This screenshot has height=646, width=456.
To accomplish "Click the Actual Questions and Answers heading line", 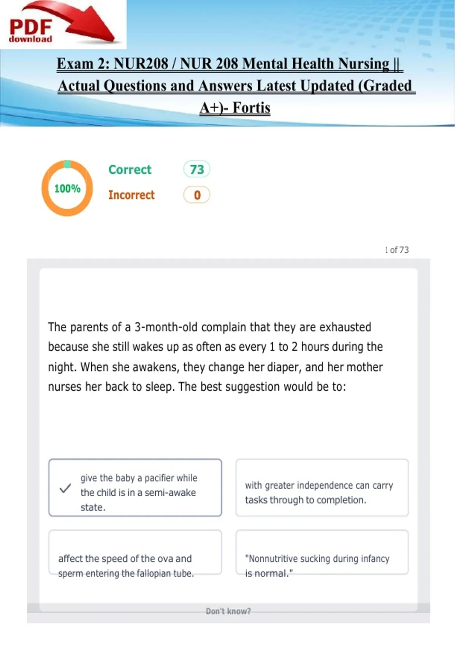I will (236, 86).
